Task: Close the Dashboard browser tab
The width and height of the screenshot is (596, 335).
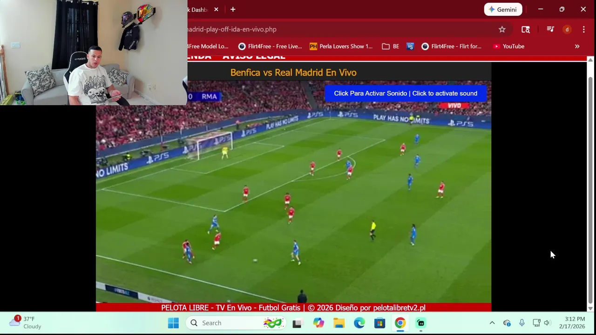Action: tap(216, 9)
